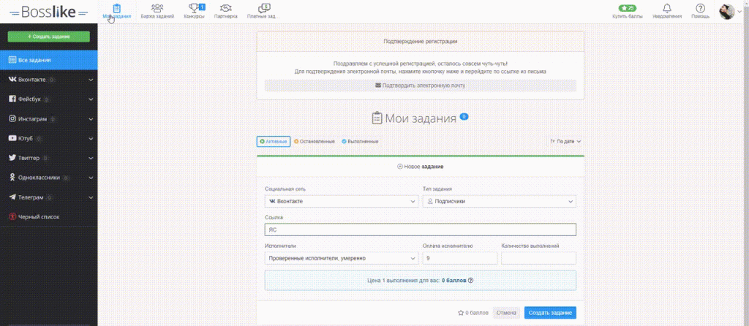Click the Мои задания count badge
The height and width of the screenshot is (326, 749).
coord(464,116)
